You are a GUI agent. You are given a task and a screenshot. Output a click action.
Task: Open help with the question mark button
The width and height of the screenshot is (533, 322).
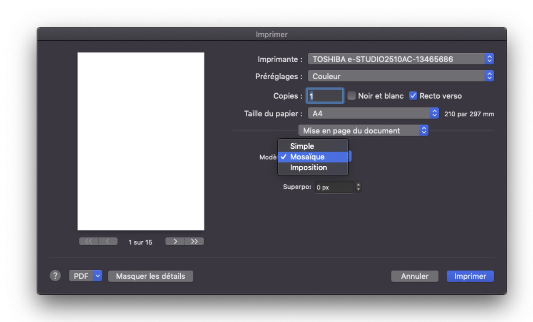(x=55, y=276)
